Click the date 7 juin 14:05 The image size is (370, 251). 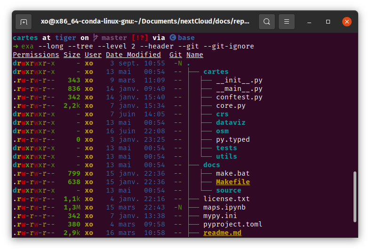click(x=137, y=114)
